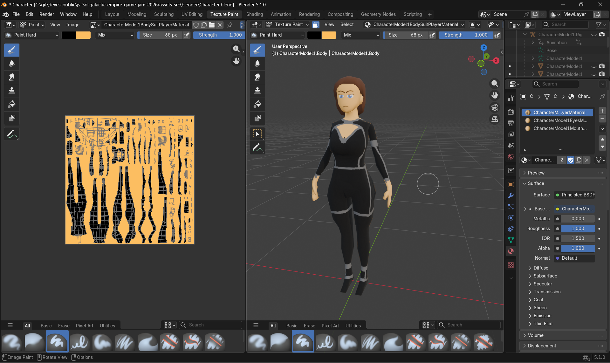Open Modifier properties via the wrench icon
Screen dimensions: 610x363
click(x=511, y=195)
